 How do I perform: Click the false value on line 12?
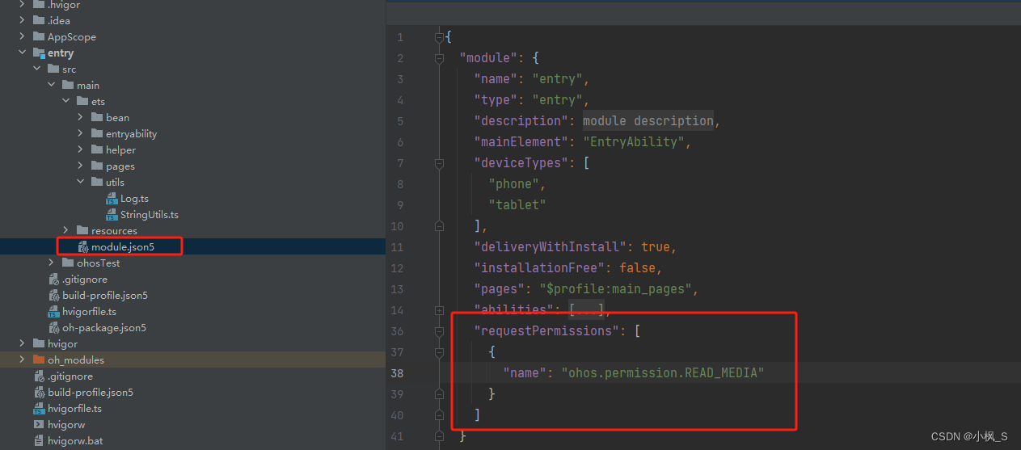[x=637, y=267]
